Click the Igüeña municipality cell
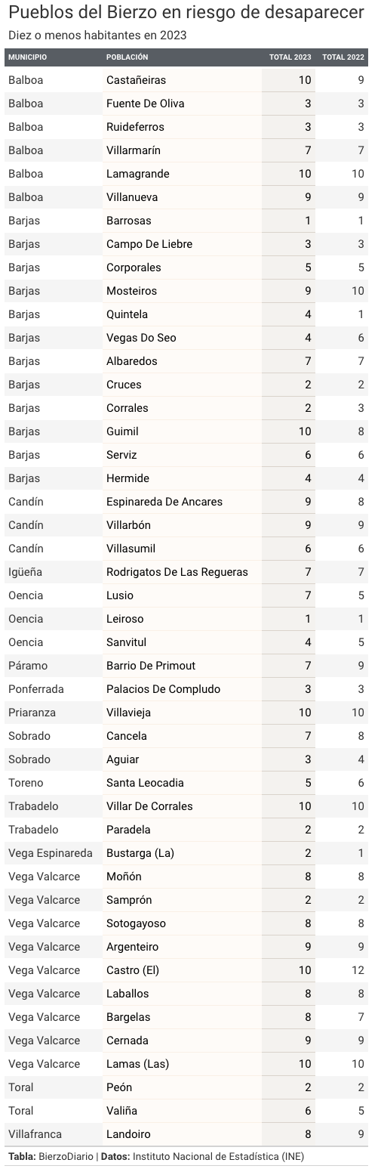Viewport: 381px width, 1172px height. (26, 572)
